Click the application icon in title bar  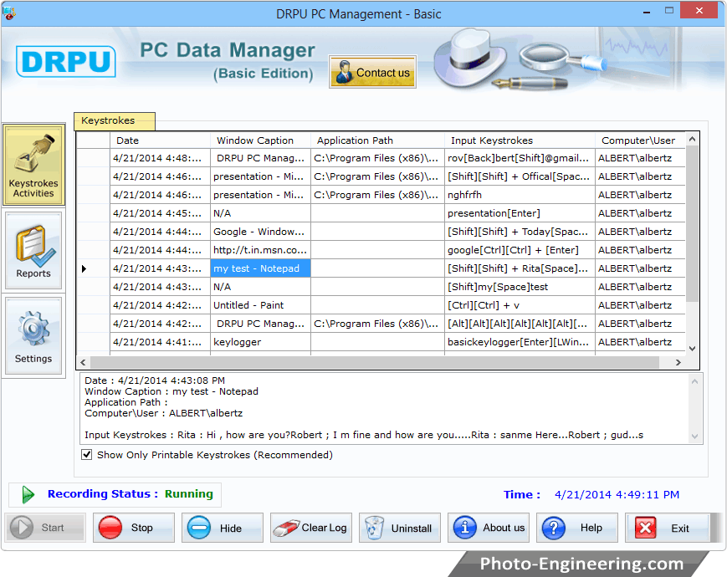tap(9, 13)
